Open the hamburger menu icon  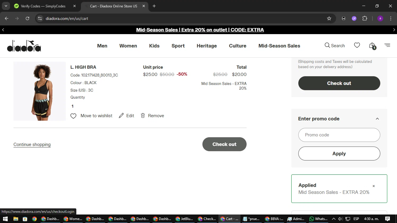pyautogui.click(x=387, y=45)
